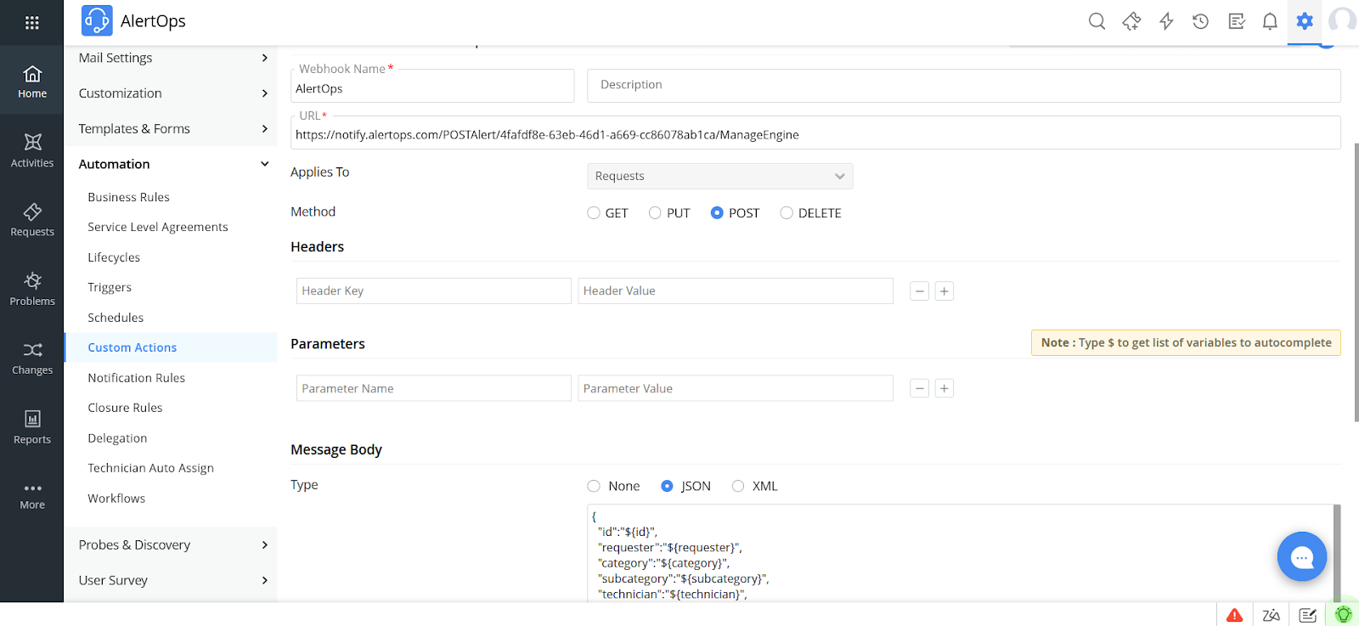Select the GET method radio button

click(594, 213)
